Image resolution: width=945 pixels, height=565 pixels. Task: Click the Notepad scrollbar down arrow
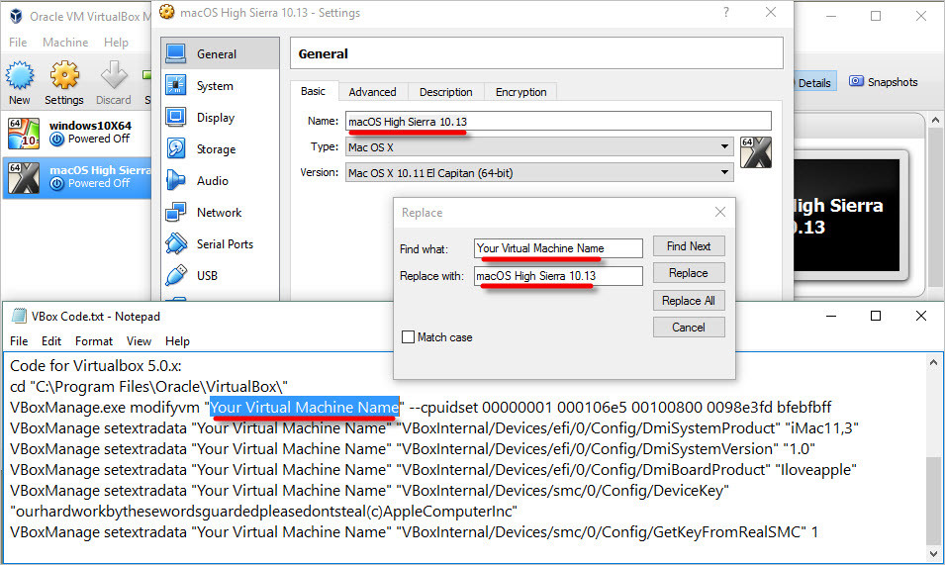pyautogui.click(x=933, y=553)
